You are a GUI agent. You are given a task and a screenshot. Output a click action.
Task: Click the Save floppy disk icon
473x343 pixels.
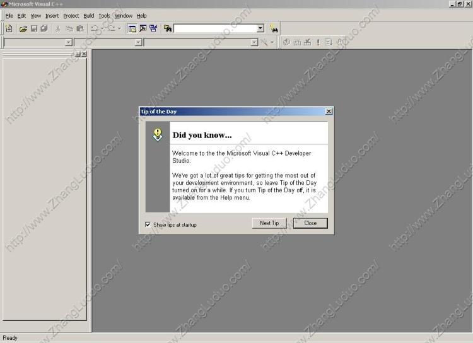click(34, 28)
